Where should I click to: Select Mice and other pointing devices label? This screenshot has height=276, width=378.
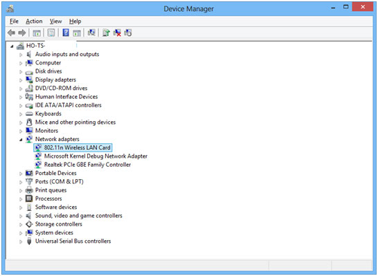(x=75, y=122)
